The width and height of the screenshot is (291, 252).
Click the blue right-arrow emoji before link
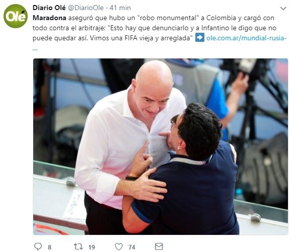pos(200,38)
